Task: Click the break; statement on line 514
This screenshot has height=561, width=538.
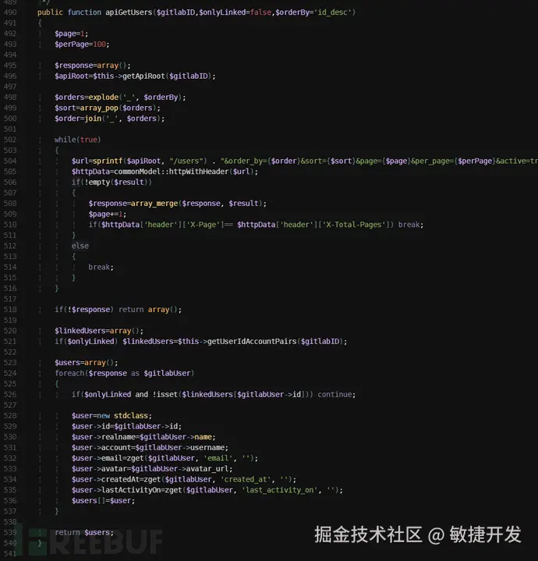Action: [101, 267]
